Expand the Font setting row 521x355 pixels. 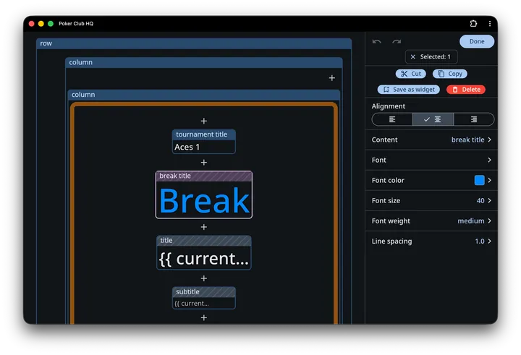pyautogui.click(x=431, y=160)
